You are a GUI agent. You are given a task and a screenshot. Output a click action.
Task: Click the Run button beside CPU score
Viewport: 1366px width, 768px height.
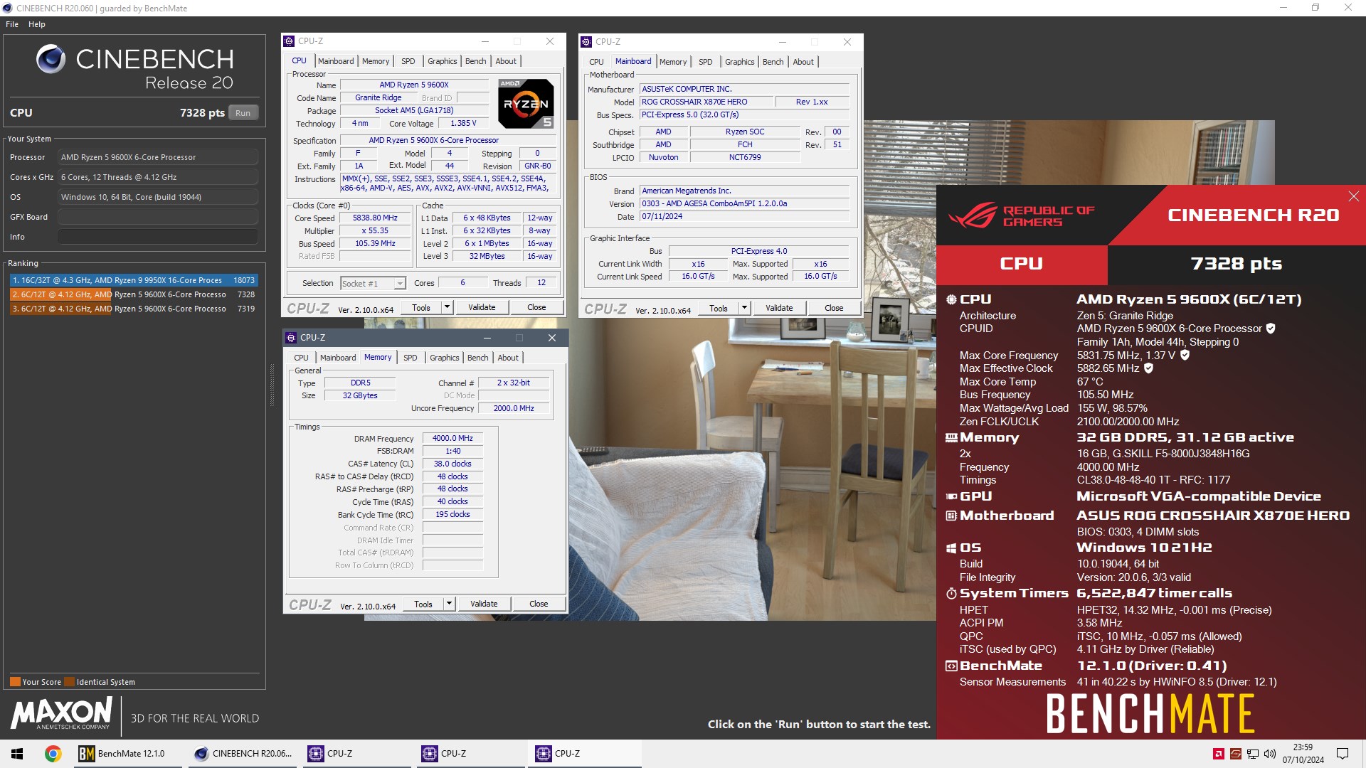click(x=243, y=113)
